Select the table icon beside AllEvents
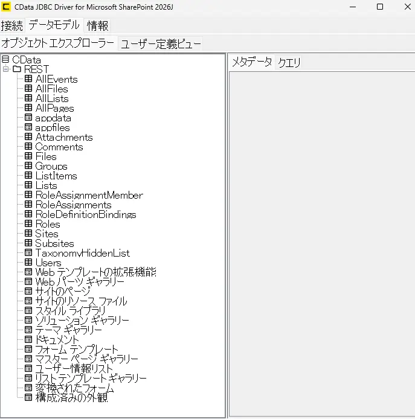The image size is (415, 419). [x=28, y=78]
